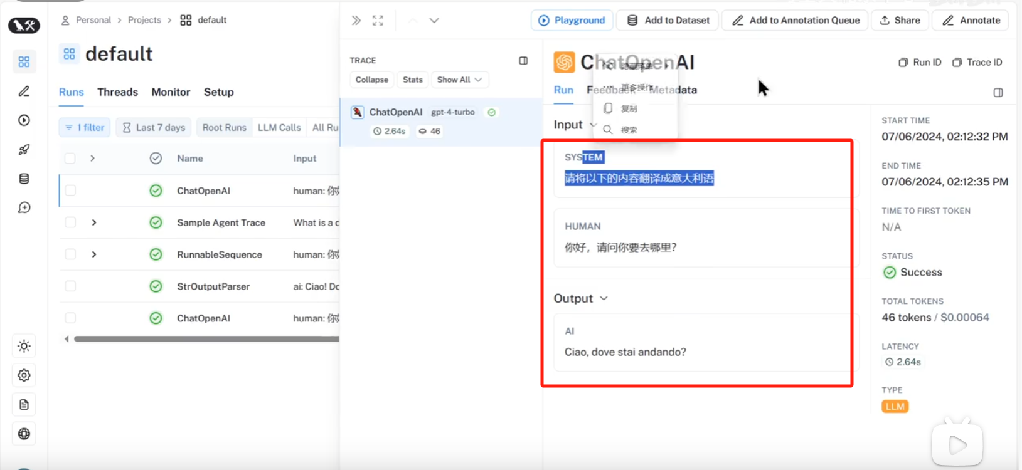Viewport: 1022px width, 470px height.
Task: Click Add to Dataset button
Action: pyautogui.click(x=668, y=20)
